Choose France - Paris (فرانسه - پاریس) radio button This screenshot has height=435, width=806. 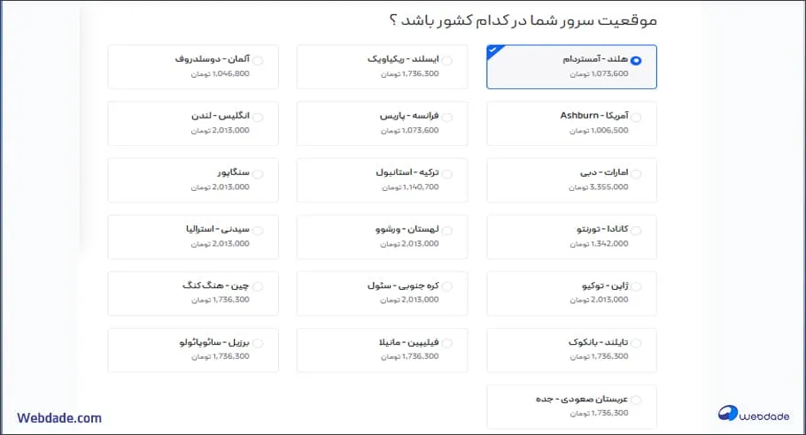447,117
